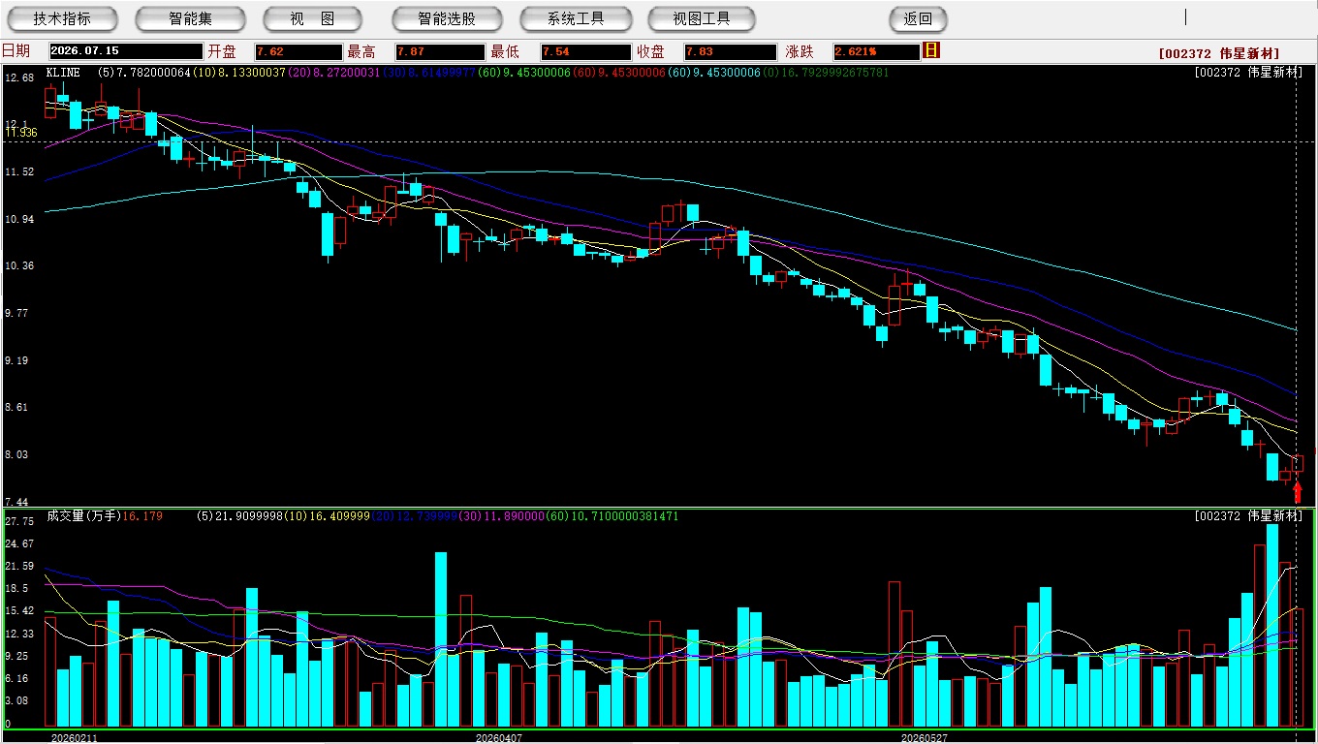
Task: Click the 涨跌 label
Action: [800, 51]
